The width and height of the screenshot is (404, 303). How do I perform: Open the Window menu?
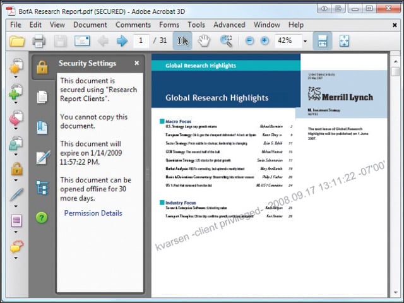(x=267, y=25)
